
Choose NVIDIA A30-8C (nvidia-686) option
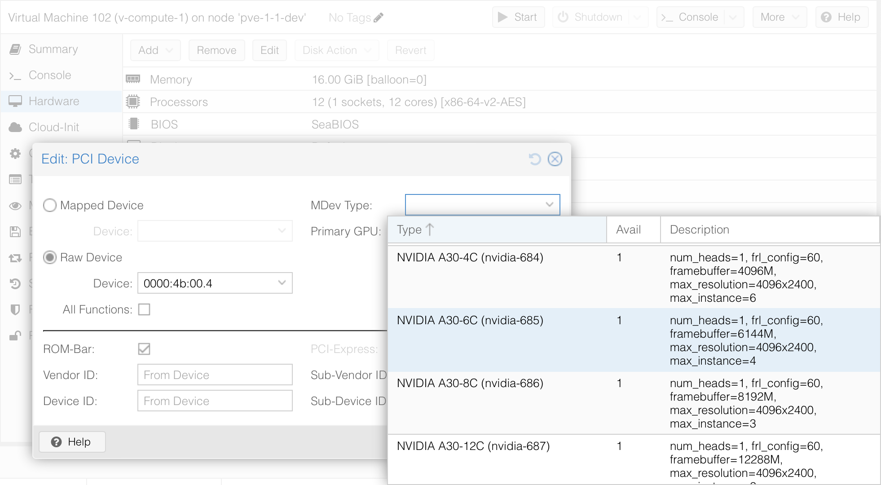click(470, 383)
